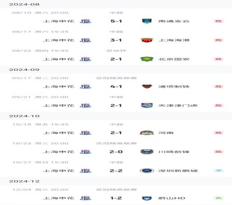Screen dimensions: 232x205
Task: Click the 上海海港 team crest
Action: tap(147, 40)
